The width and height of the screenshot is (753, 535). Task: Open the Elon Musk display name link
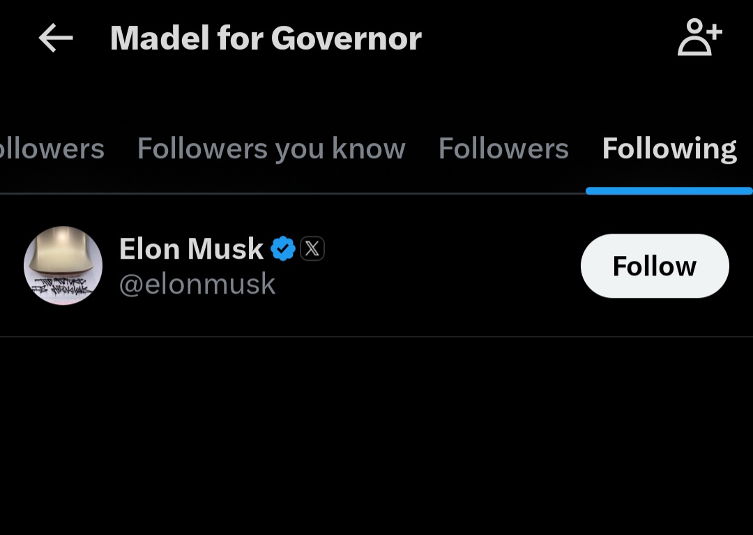click(x=191, y=249)
